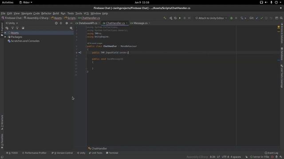Click the green Debug bug icon
The height and width of the screenshot is (159, 284).
231,18
